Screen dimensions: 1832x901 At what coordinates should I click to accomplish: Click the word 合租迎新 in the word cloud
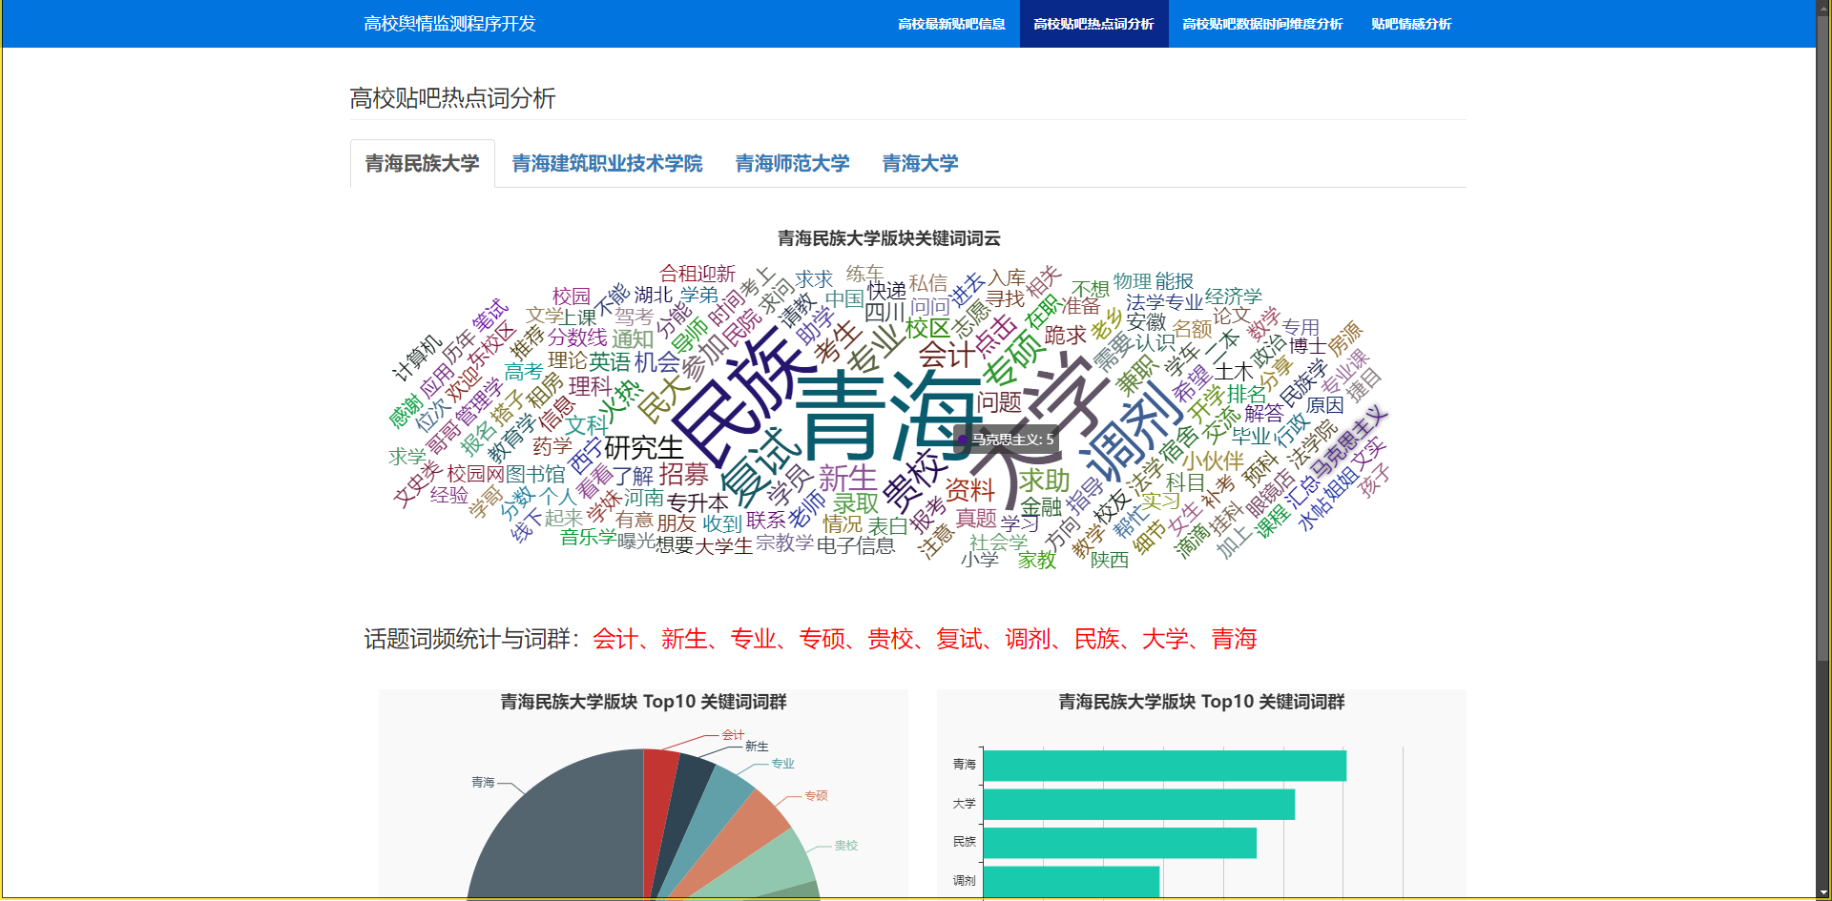coord(697,274)
